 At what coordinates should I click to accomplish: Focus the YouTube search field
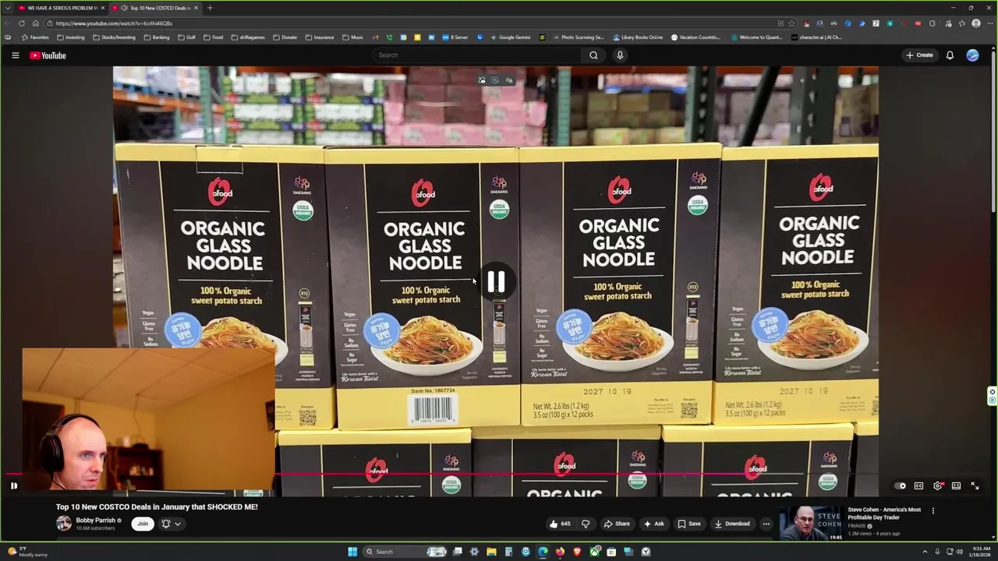[476, 55]
